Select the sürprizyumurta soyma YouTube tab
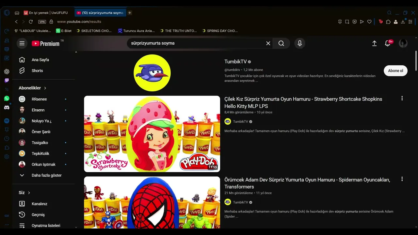This screenshot has width=418, height=235. 100,13
